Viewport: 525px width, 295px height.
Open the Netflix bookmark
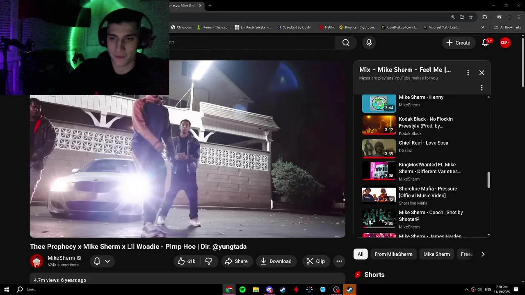coord(327,27)
